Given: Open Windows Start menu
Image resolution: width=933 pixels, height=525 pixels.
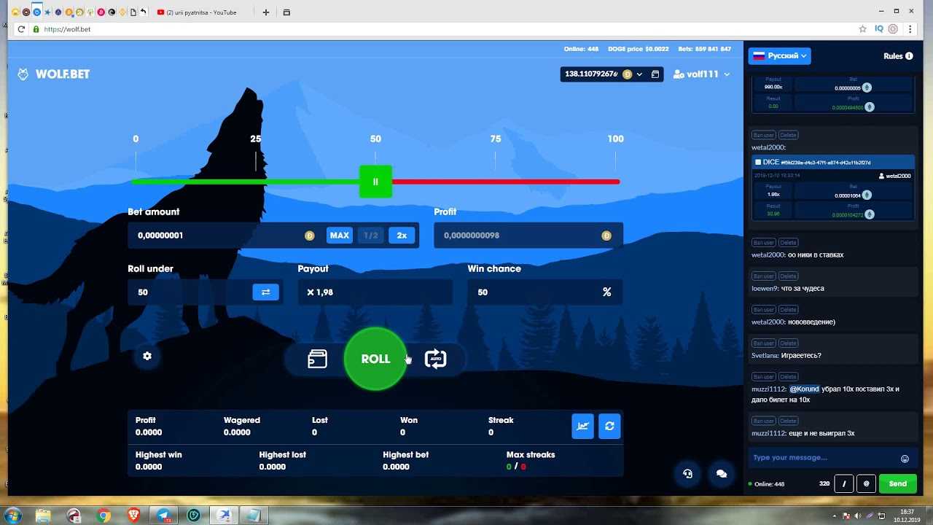Looking at the screenshot, I should click(x=14, y=515).
